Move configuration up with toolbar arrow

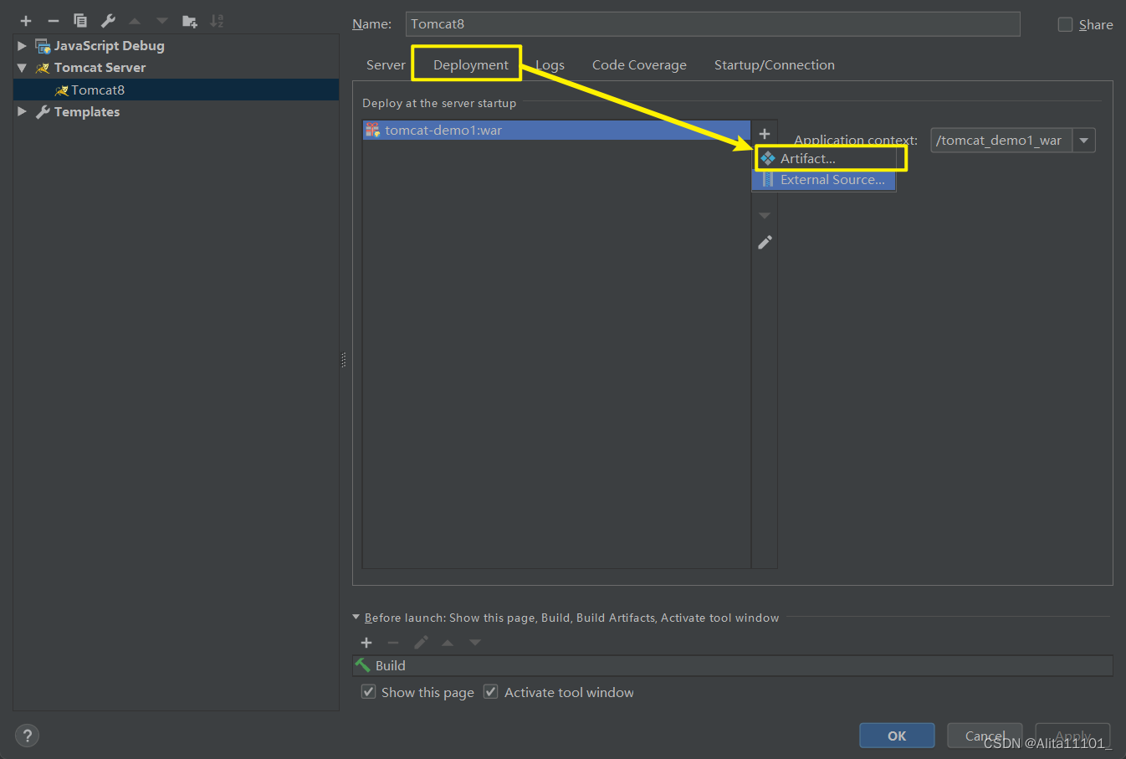[135, 21]
